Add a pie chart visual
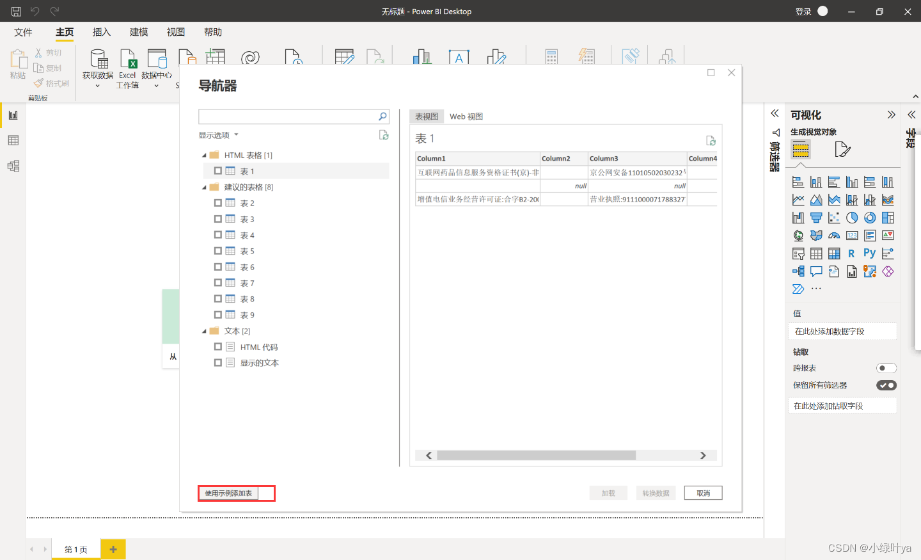Viewport: 921px width, 560px height. click(852, 218)
